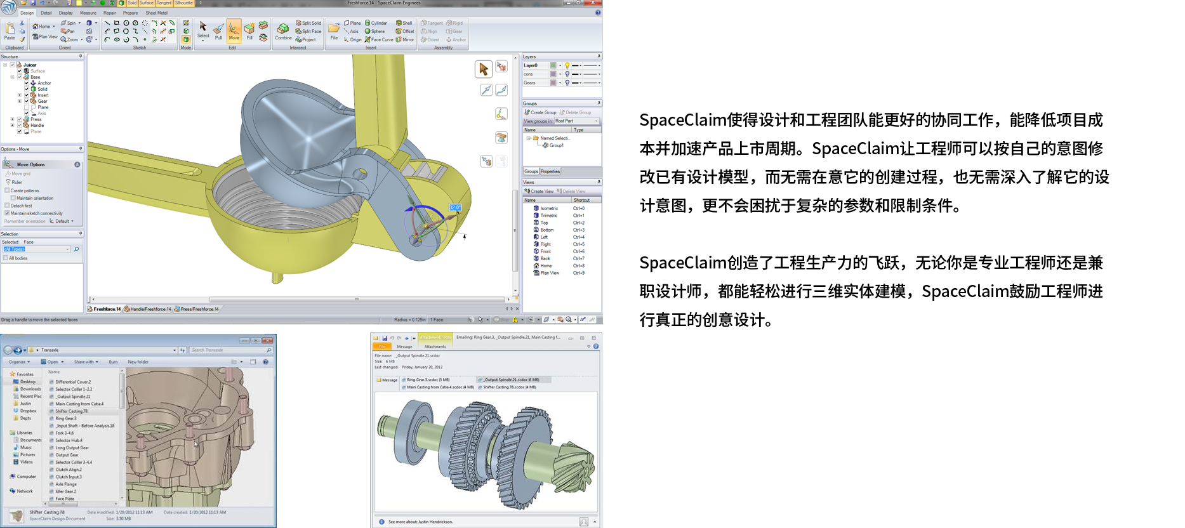Select the Pull tool in Edit group
Screen dimensions: 1185x528
[x=218, y=30]
